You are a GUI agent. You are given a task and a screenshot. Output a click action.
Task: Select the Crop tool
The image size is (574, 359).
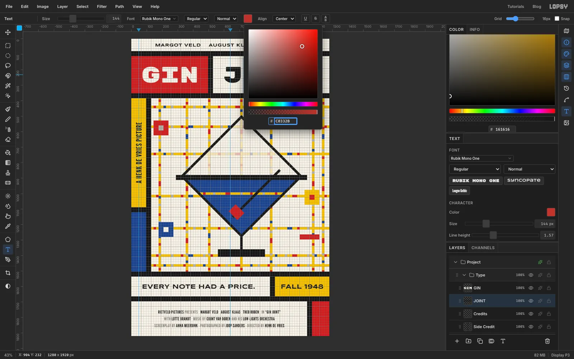coord(8,273)
